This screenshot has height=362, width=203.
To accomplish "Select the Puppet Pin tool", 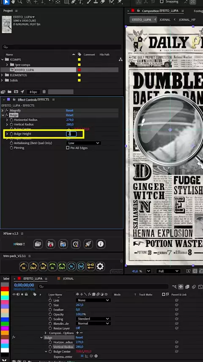I will pyautogui.click(x=120, y=2).
